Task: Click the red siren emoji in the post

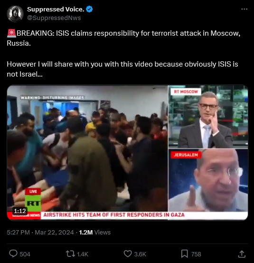Action: pyautogui.click(x=11, y=33)
